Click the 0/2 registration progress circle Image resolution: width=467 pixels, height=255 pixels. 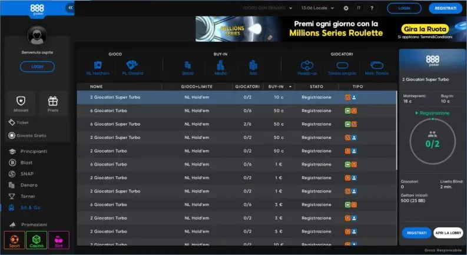(432, 141)
